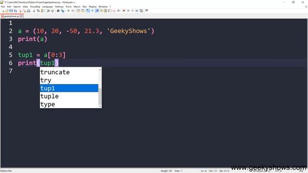
Task: Click the New file toolbar icon
Action: point(3,11)
